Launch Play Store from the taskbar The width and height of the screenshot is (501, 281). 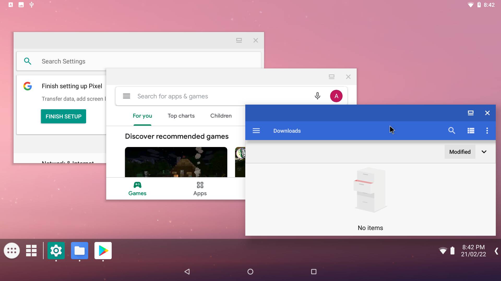(103, 251)
